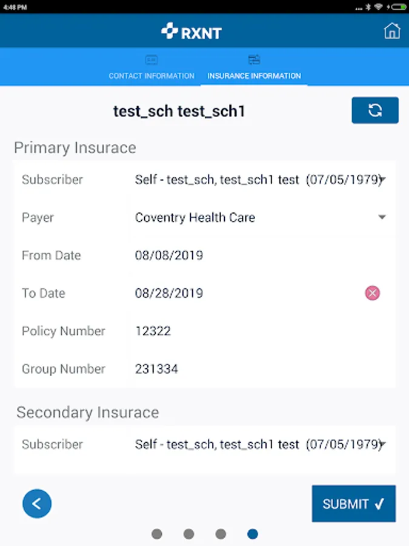The image size is (409, 546).
Task: Select the Insurance Information tab
Action: pyautogui.click(x=254, y=76)
